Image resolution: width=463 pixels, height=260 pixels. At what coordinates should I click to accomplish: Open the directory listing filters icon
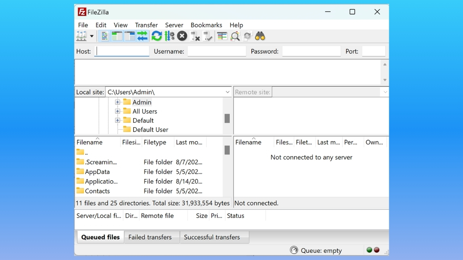coord(222,36)
